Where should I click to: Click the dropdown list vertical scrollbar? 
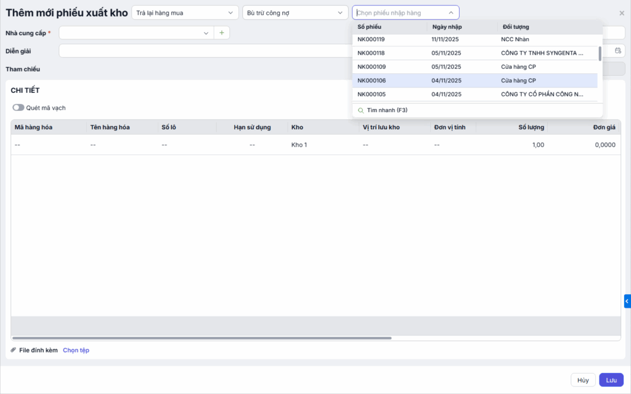click(600, 54)
